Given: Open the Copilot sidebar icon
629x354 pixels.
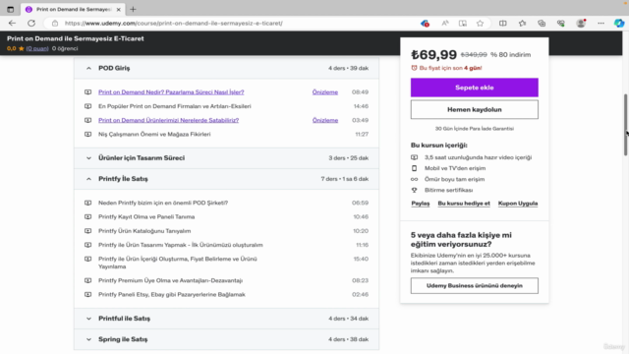Looking at the screenshot, I should [x=619, y=24].
